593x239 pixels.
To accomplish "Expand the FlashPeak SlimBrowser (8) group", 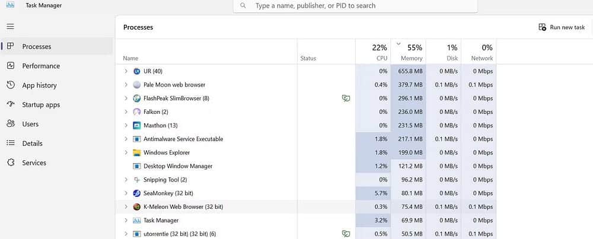I will coord(126,98).
